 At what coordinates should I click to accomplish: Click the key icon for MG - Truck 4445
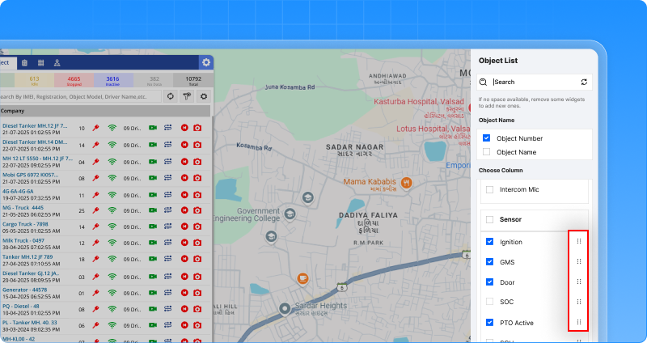click(x=95, y=211)
